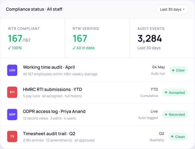Select the WTR Compliant 167 value
The height and width of the screenshot is (149, 195).
(15, 38)
